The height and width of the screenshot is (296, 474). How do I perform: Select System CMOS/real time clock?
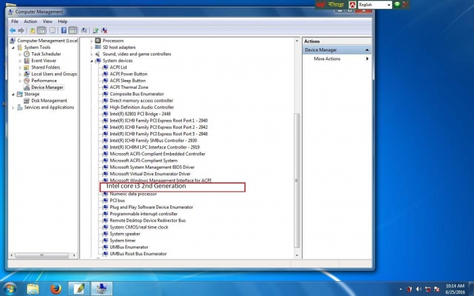coord(139,227)
